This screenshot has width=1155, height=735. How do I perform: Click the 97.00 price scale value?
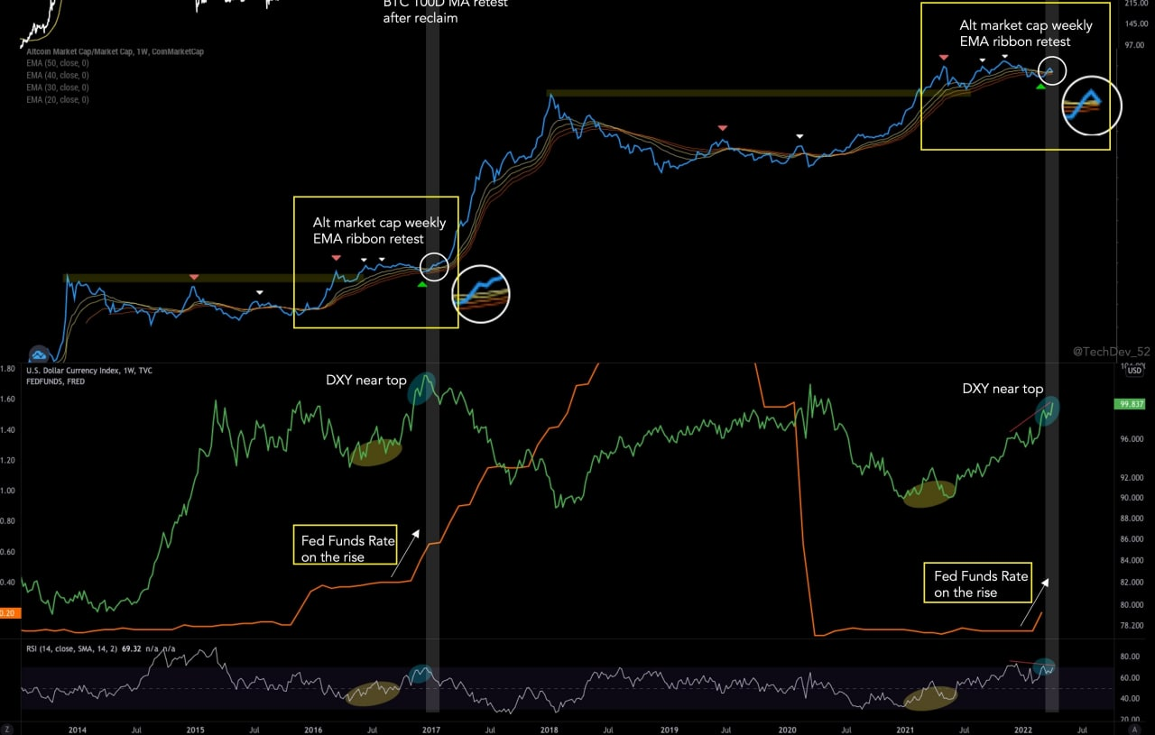(x=1136, y=44)
